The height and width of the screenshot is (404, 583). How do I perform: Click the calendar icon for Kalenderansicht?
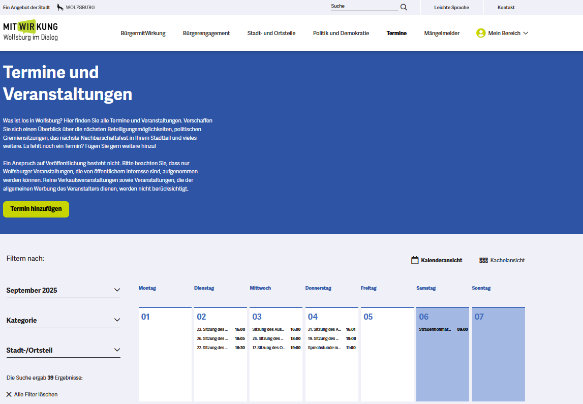point(415,260)
